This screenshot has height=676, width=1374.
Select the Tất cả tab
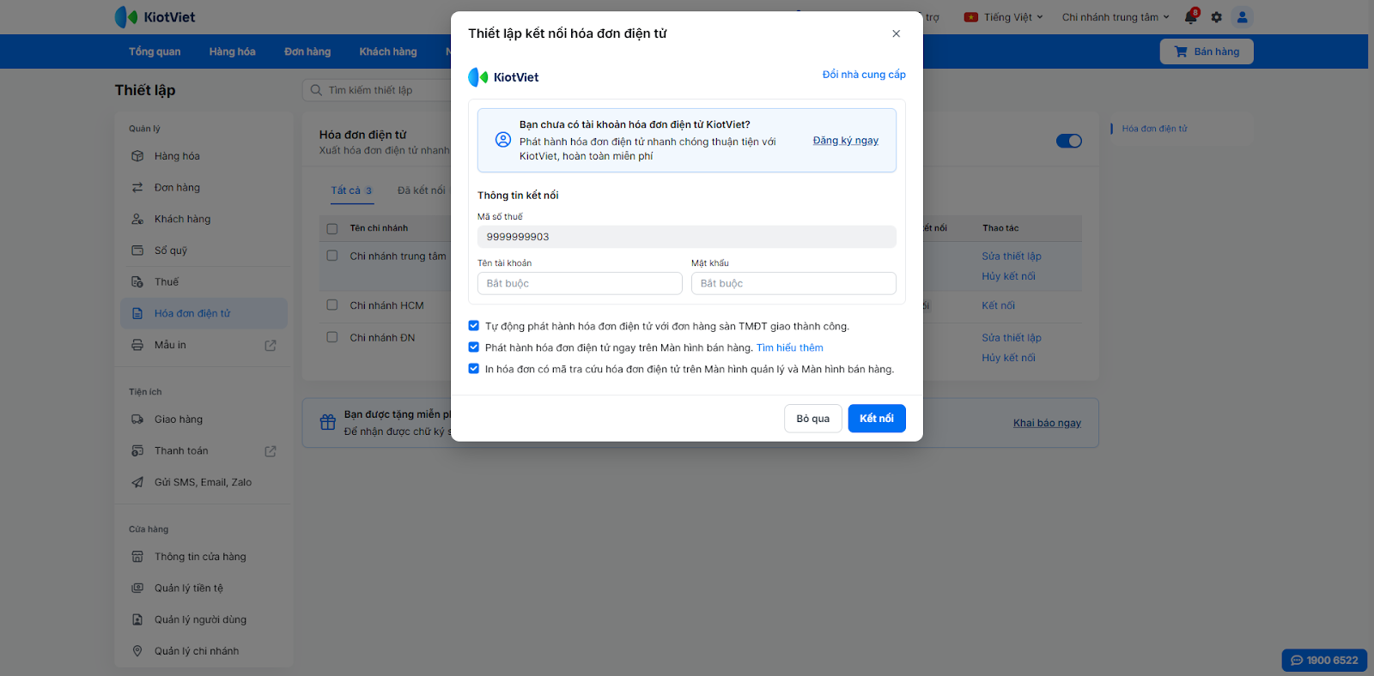point(351,190)
